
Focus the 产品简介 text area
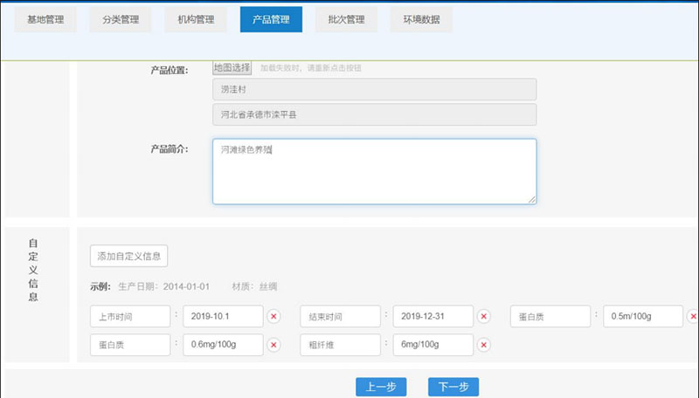[x=374, y=171]
